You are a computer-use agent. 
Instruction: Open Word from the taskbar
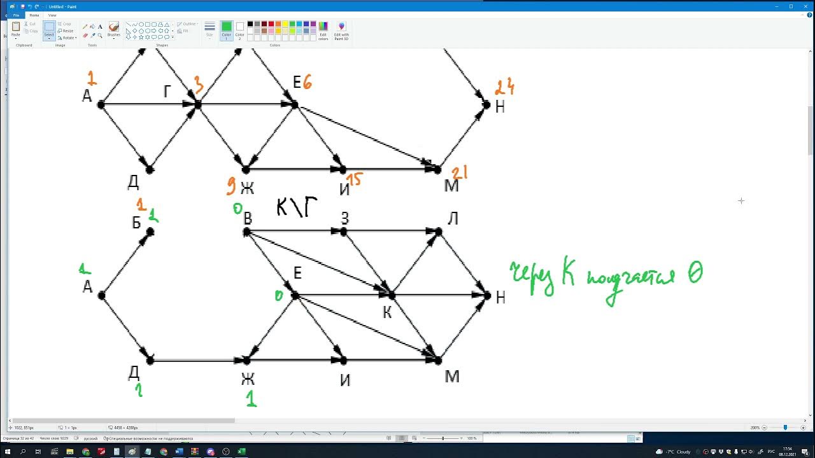click(x=179, y=452)
